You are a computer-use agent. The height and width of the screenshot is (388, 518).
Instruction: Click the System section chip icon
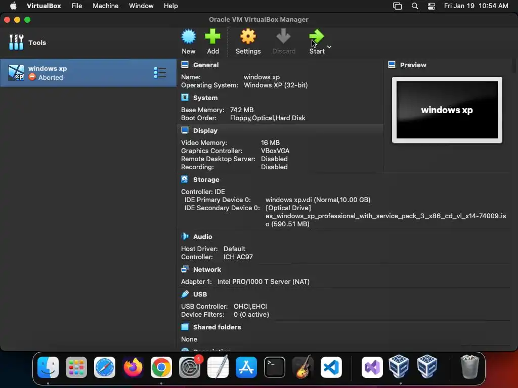[x=185, y=98]
